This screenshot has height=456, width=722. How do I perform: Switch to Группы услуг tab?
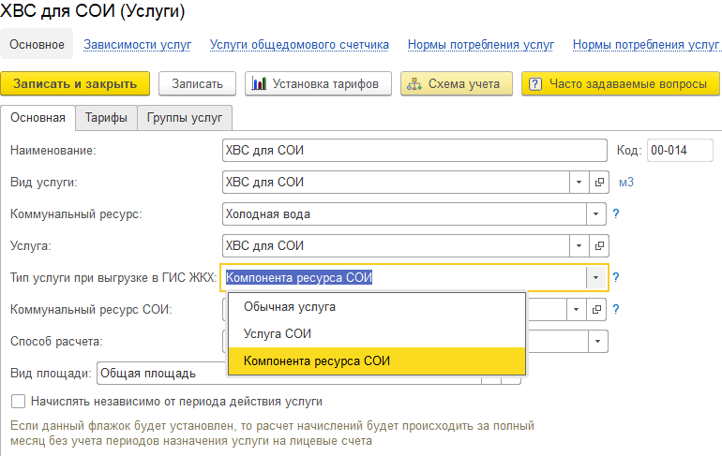click(185, 118)
